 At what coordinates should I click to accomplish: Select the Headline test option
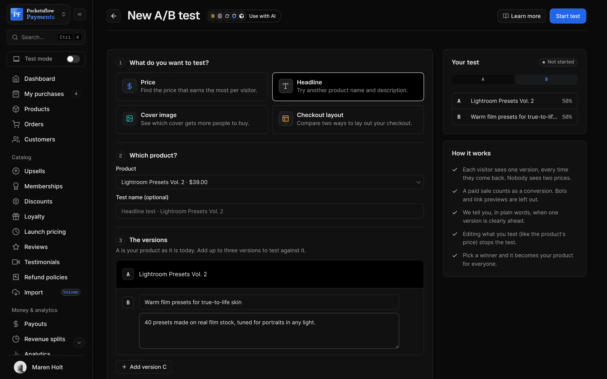click(348, 86)
